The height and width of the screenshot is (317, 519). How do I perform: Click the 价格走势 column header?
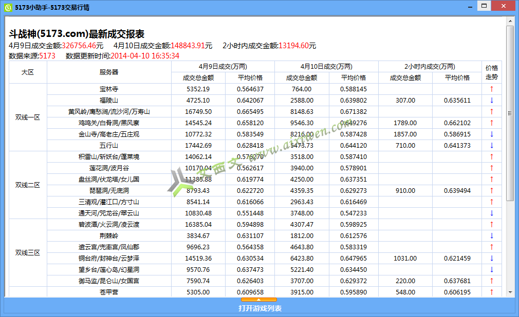[x=492, y=72]
